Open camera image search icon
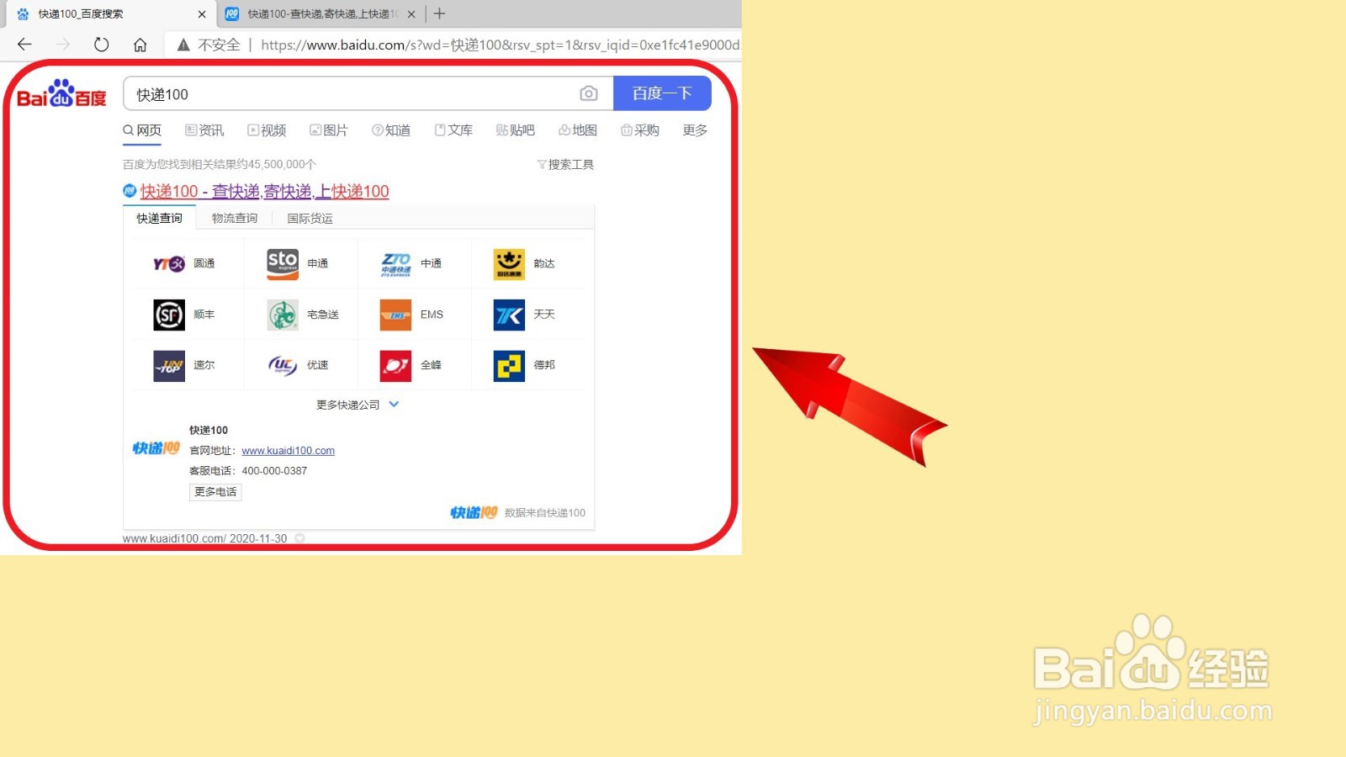1346x757 pixels. pyautogui.click(x=589, y=93)
